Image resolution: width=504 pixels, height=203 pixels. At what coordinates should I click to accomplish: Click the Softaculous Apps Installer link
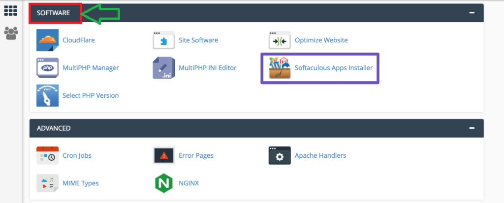point(333,68)
